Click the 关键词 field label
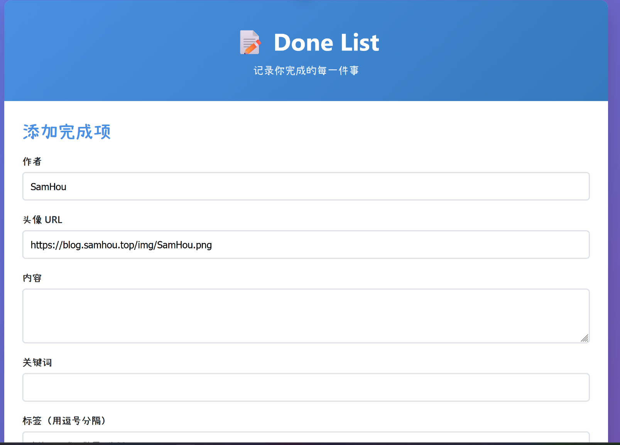Screen dimensions: 620x445 [x=37, y=362]
